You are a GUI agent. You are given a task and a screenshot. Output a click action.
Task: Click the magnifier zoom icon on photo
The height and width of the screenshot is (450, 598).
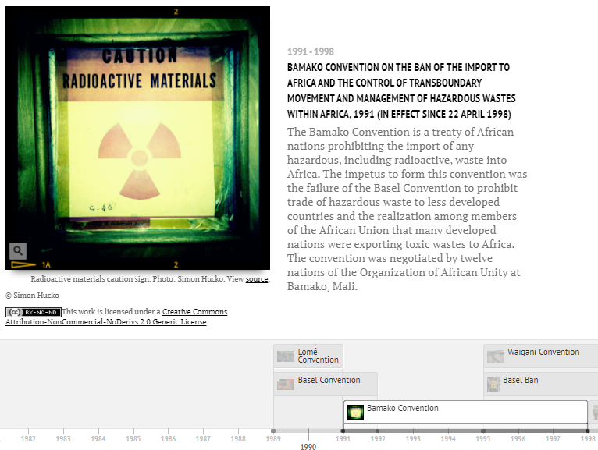(x=18, y=250)
